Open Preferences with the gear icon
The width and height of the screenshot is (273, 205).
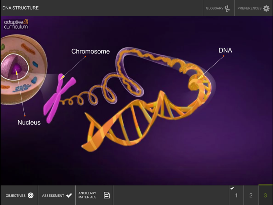coord(266,8)
